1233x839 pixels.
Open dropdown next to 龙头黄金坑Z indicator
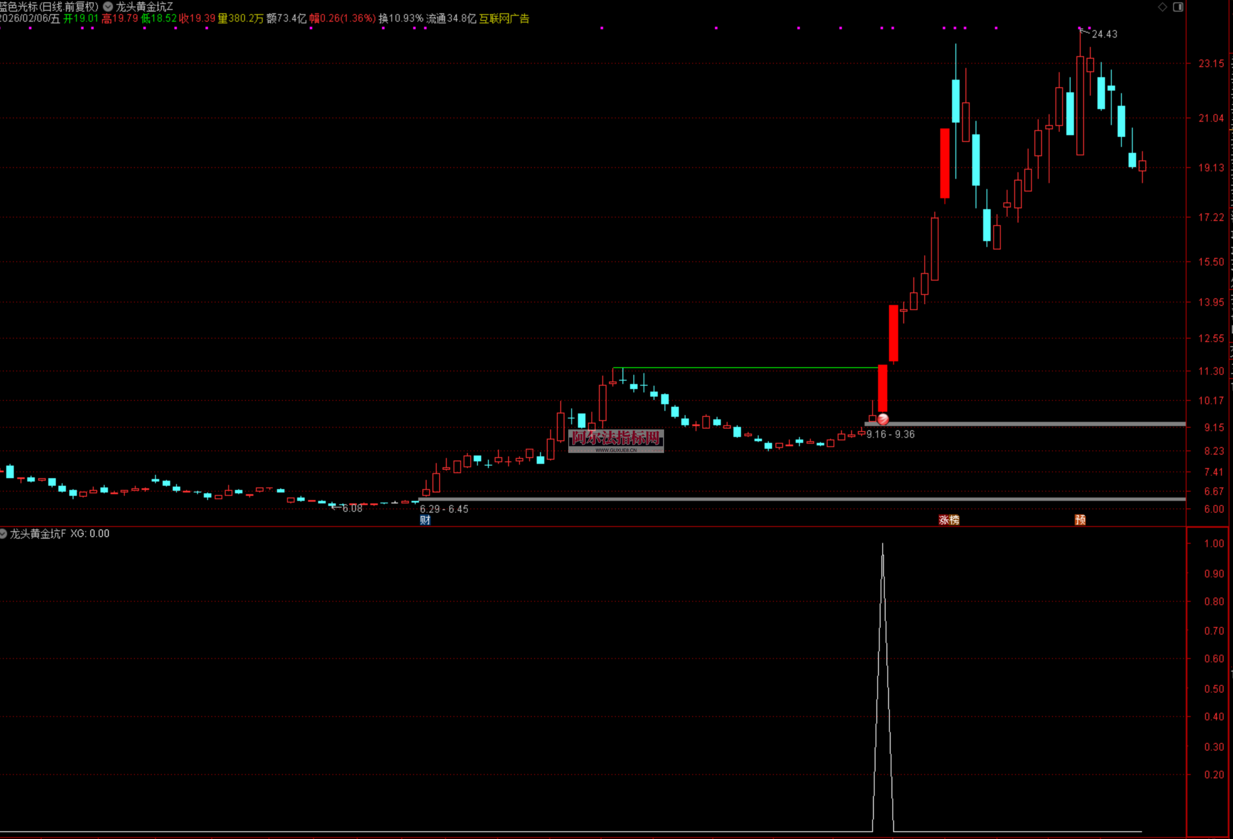point(108,7)
